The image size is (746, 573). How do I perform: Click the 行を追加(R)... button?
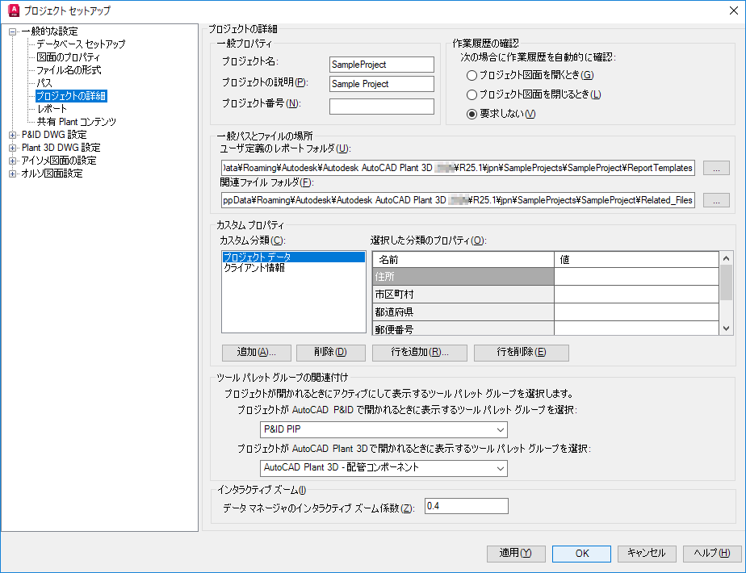pos(420,353)
